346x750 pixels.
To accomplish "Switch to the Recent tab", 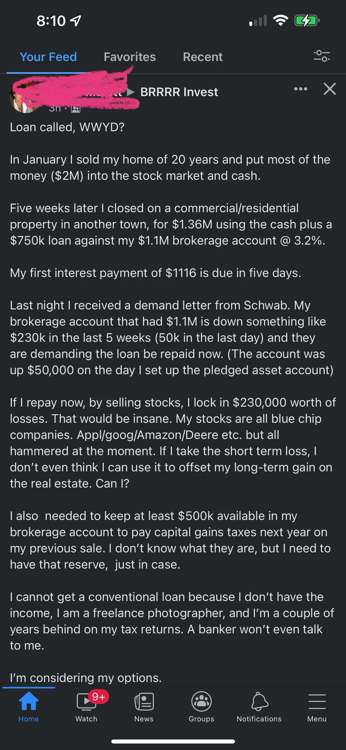I will pos(202,57).
